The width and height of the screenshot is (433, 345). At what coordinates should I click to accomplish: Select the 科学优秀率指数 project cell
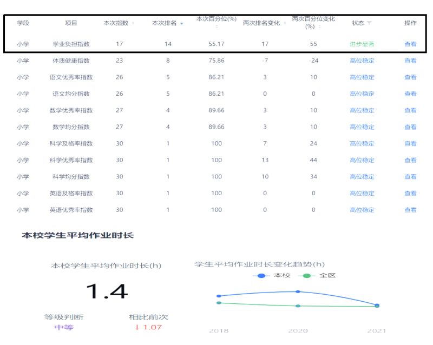(71, 160)
